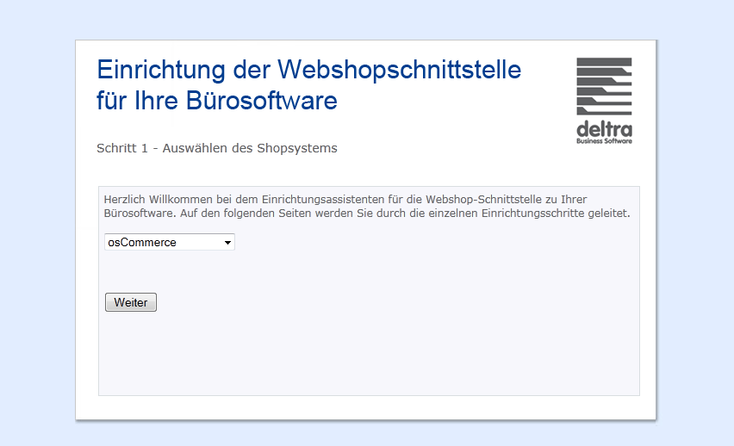
Task: Open the osCommerce shop system dropdown
Action: coord(170,242)
